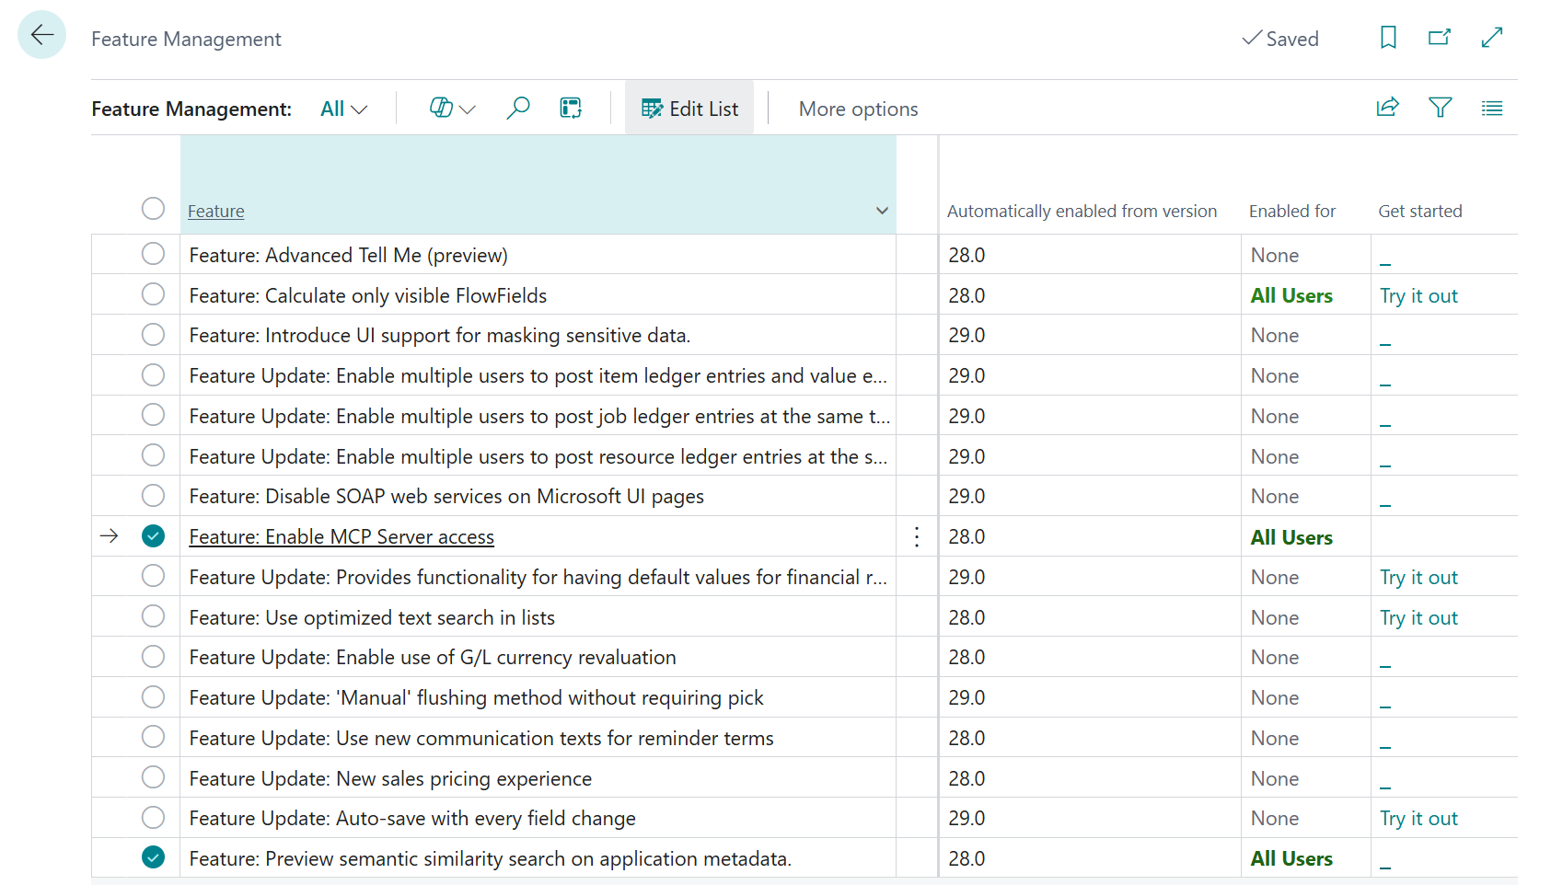Screen dimensions: 1551x885
Task: Deselect Enable MCP Server access row
Action: click(x=153, y=535)
